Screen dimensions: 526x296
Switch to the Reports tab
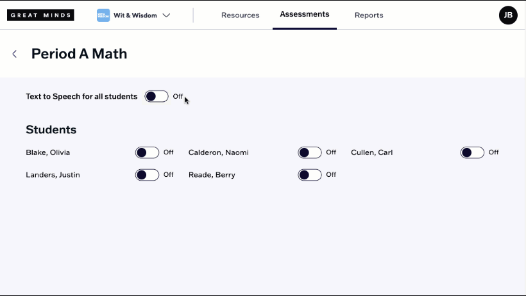369,15
